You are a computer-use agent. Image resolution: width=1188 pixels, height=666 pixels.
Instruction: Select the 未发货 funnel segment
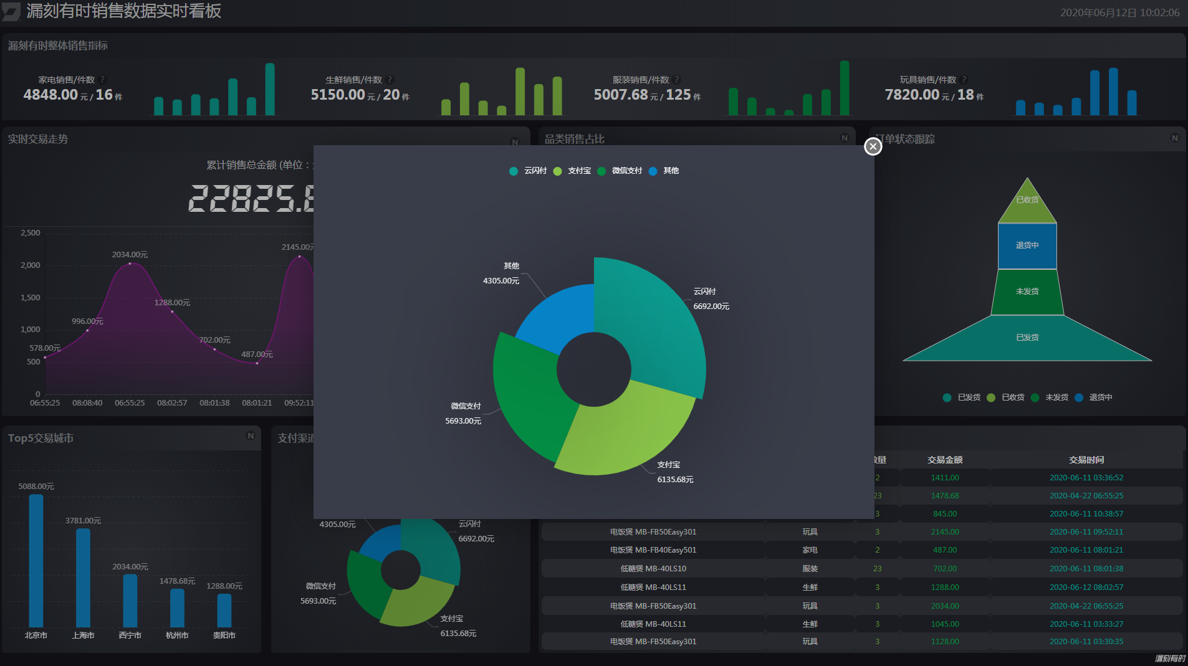coord(1027,292)
